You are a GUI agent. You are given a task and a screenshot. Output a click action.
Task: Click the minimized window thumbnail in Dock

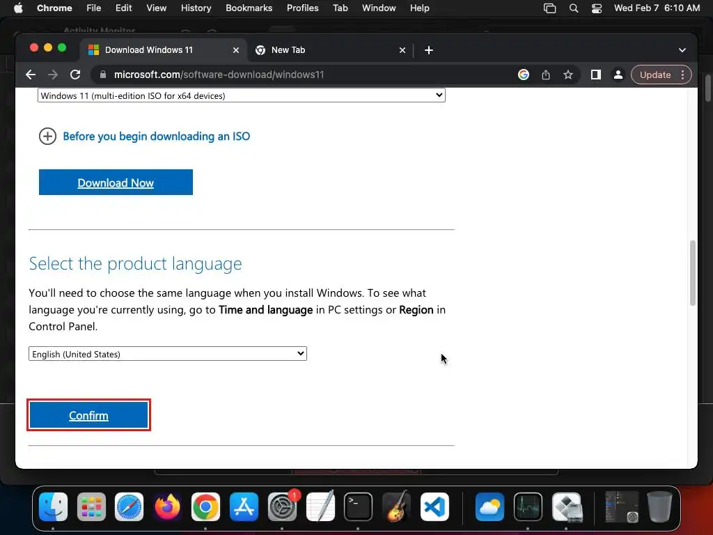click(x=622, y=507)
